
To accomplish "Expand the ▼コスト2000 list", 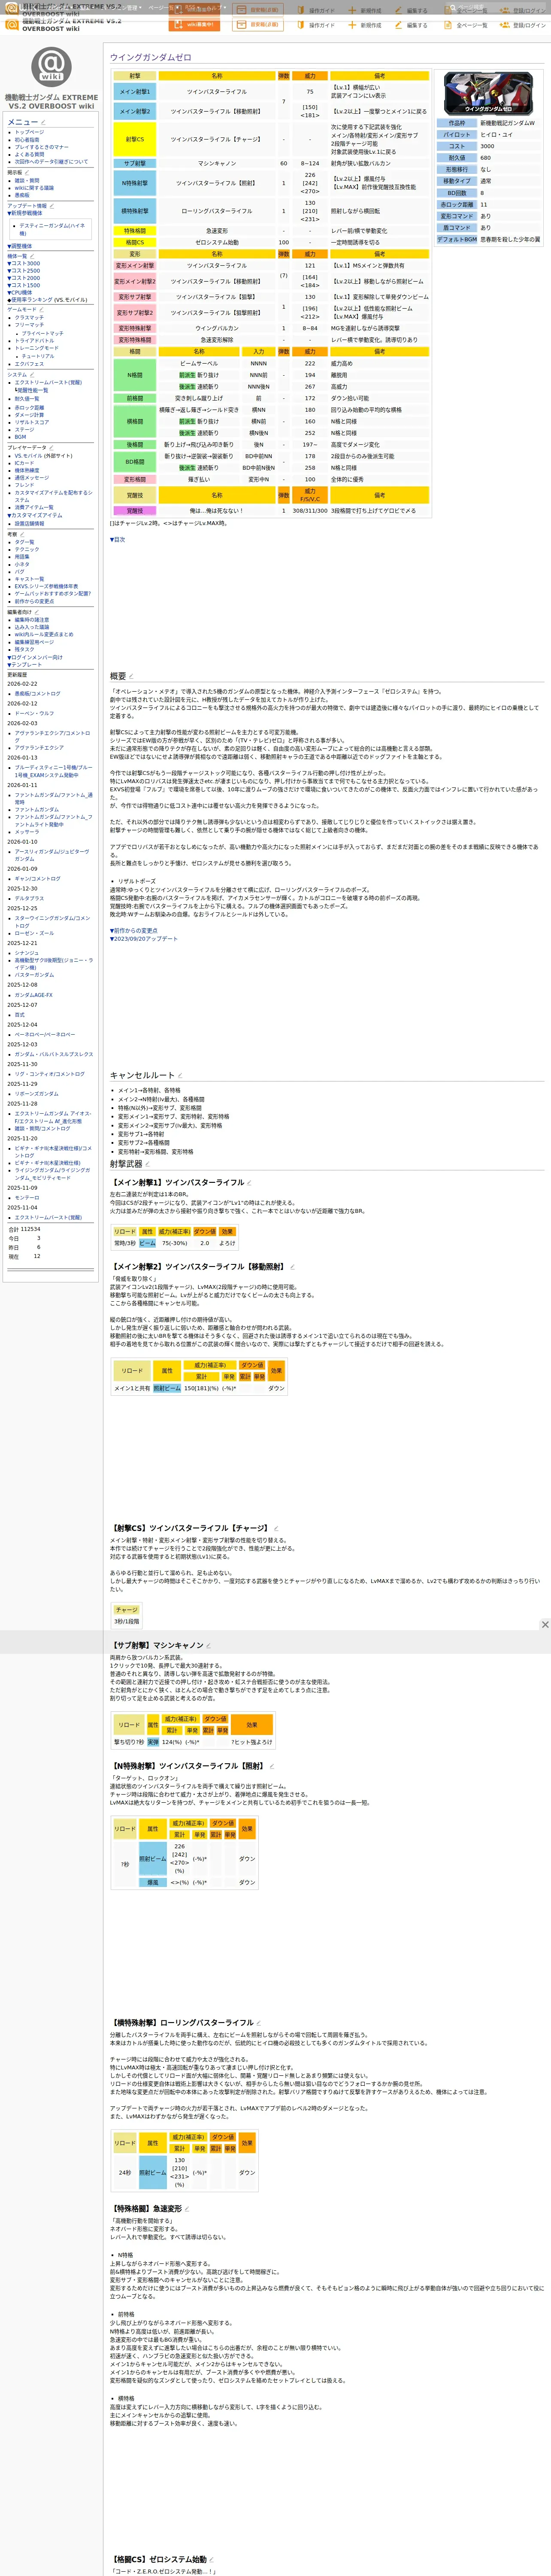I will (24, 278).
